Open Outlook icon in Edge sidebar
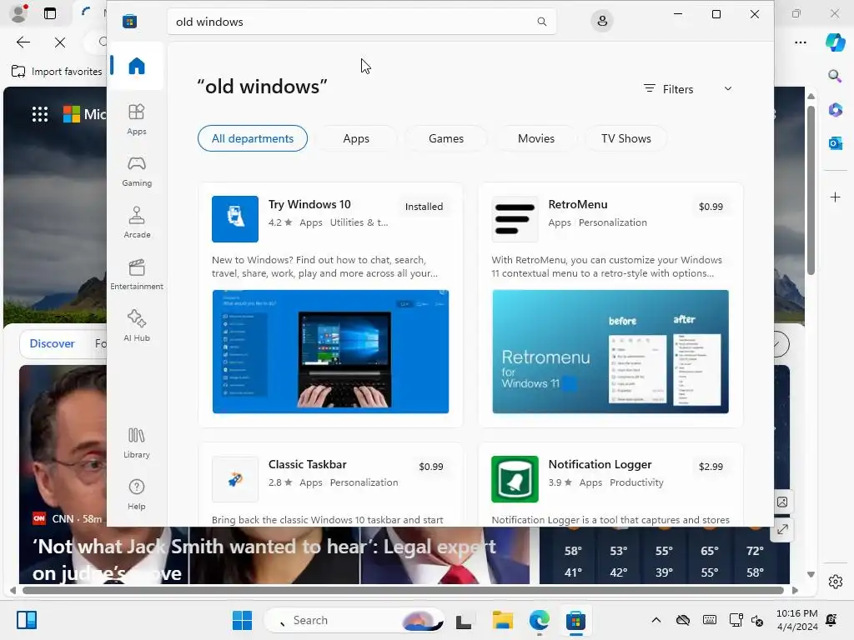Viewport: 854px width, 640px height. point(835,143)
